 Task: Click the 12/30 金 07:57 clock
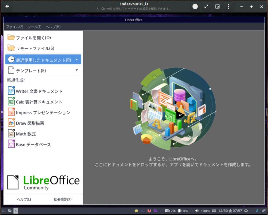230,211
